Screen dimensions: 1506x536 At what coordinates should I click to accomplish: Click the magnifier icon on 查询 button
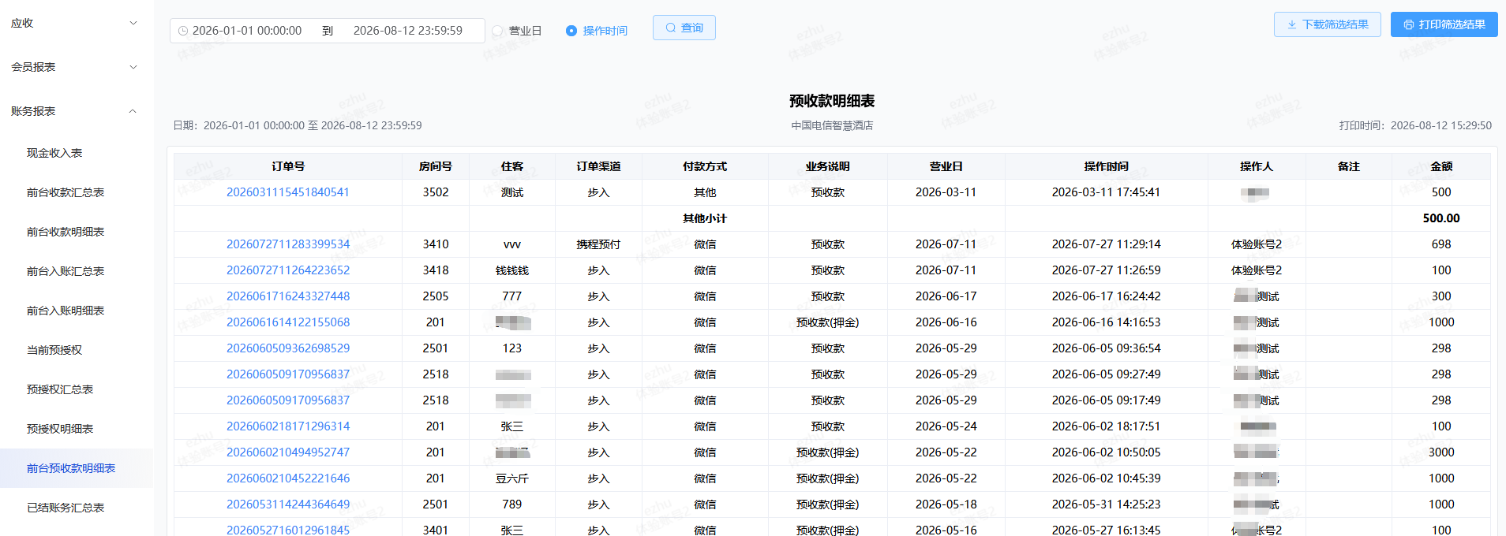click(671, 28)
